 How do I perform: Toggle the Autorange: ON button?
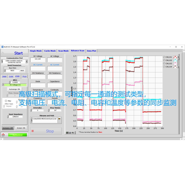(x=14, y=89)
